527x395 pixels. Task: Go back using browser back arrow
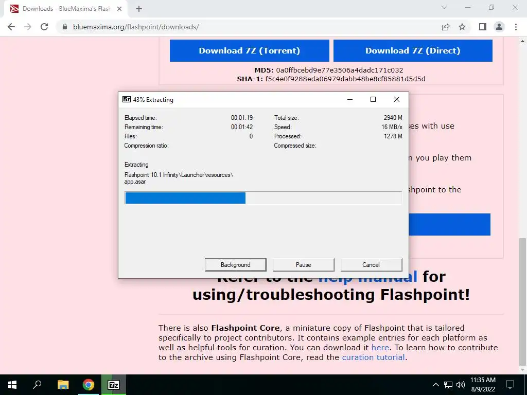coord(11,27)
